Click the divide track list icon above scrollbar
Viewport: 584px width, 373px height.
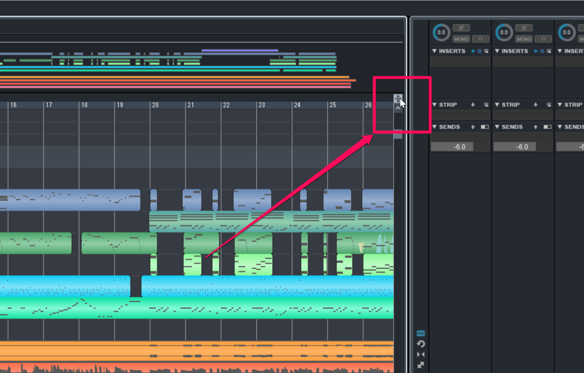(397, 98)
